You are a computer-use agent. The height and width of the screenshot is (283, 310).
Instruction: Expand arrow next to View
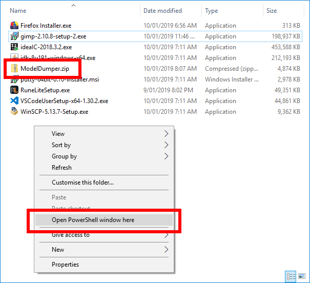(x=166, y=134)
